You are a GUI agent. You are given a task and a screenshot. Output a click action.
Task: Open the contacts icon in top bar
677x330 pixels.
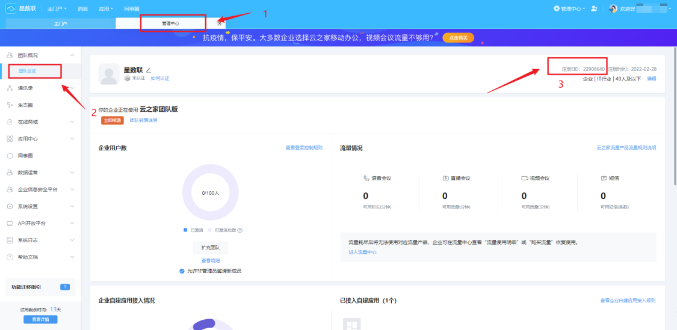(x=595, y=8)
